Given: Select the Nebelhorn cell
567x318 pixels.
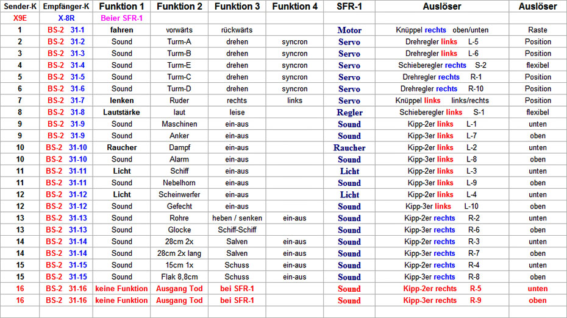Looking at the screenshot, I should click(x=179, y=183).
